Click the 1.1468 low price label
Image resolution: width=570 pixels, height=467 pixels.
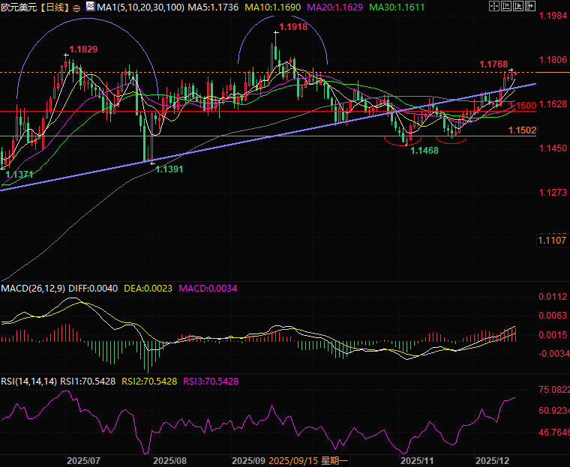click(x=424, y=151)
